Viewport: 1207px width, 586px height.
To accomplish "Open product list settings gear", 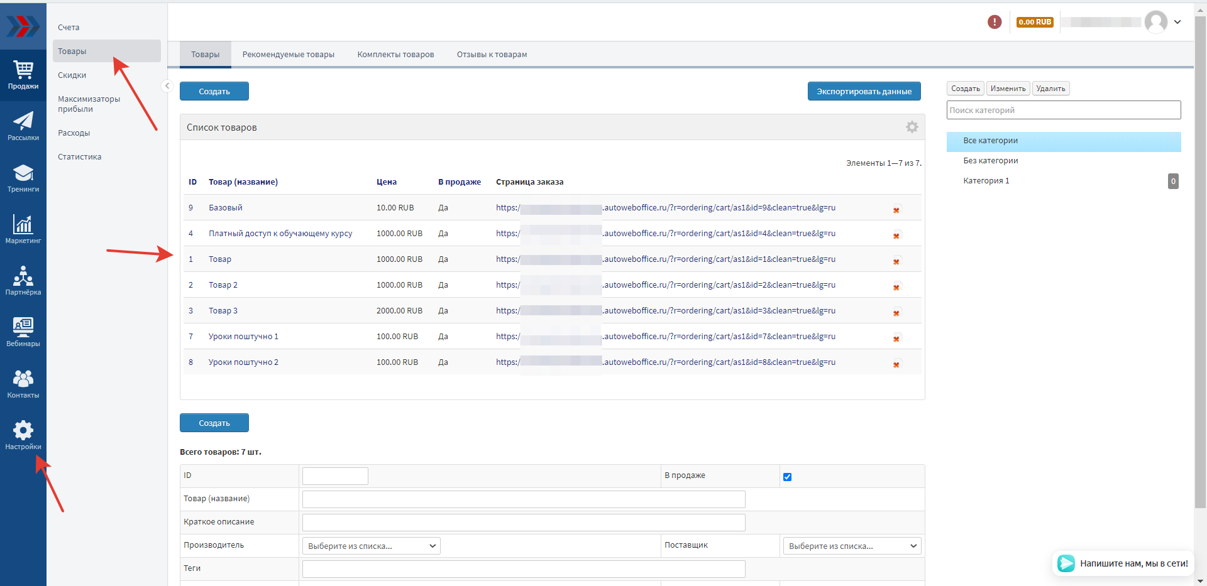I will pyautogui.click(x=912, y=127).
